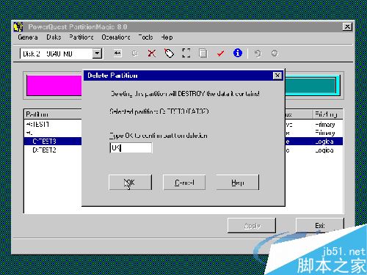Click the red X delete partition icon
This screenshot has width=367, height=275.
tap(152, 53)
